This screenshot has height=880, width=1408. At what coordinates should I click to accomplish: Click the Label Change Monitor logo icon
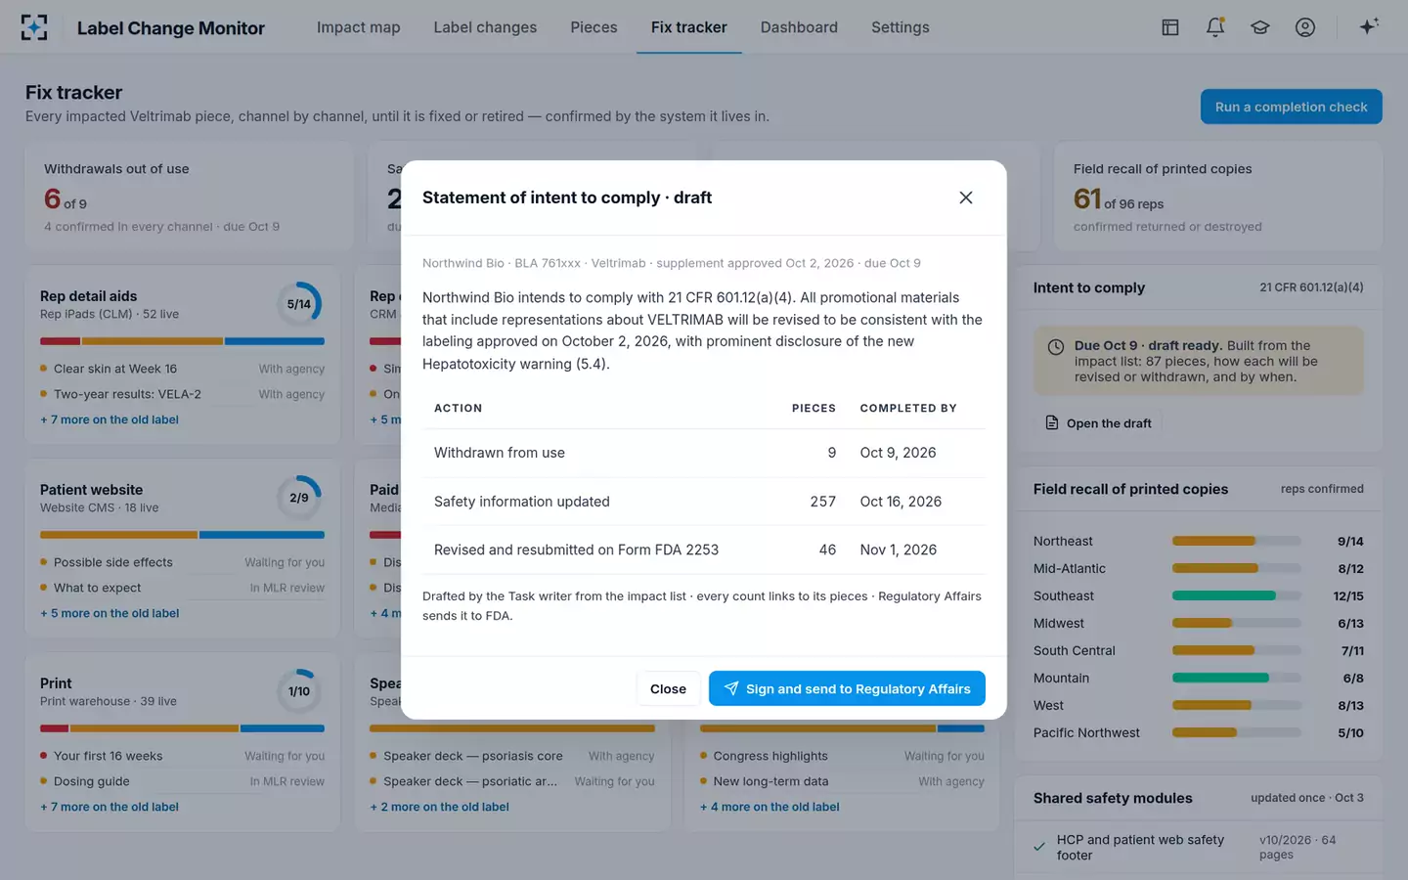pos(34,27)
